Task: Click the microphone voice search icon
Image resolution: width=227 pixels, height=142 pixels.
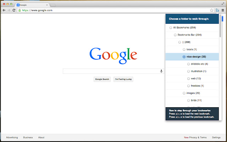Action: 161,71
